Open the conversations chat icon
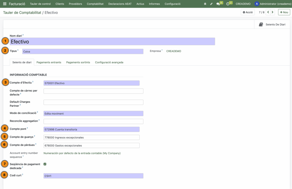Screen dimensions: 292x189 (218, 4)
